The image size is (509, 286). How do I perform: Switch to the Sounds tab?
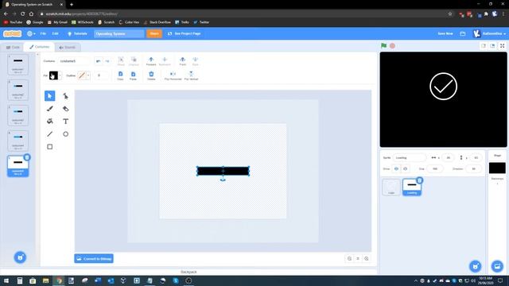(67, 48)
